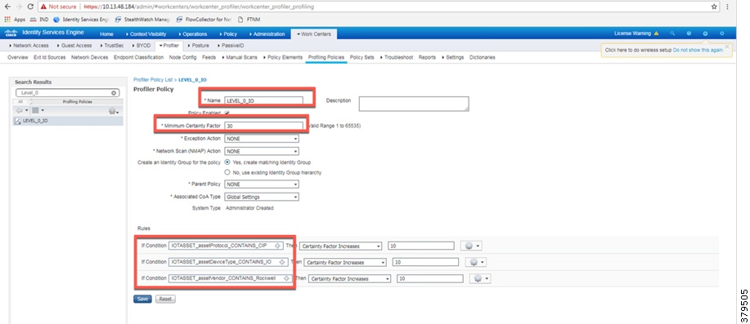The height and width of the screenshot is (324, 750).
Task: Expand the Policy menu
Action: 228,34
